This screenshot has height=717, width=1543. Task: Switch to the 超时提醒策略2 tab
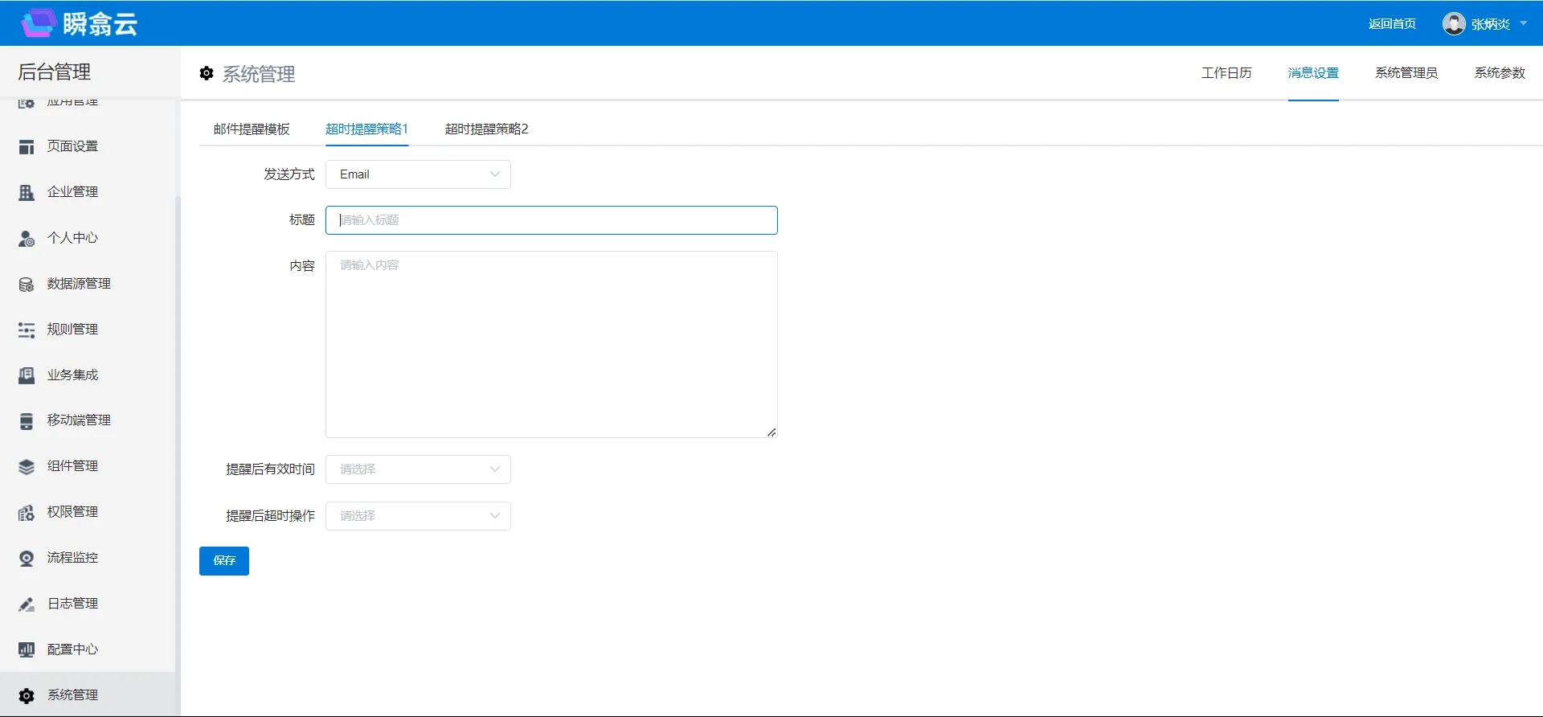(486, 129)
